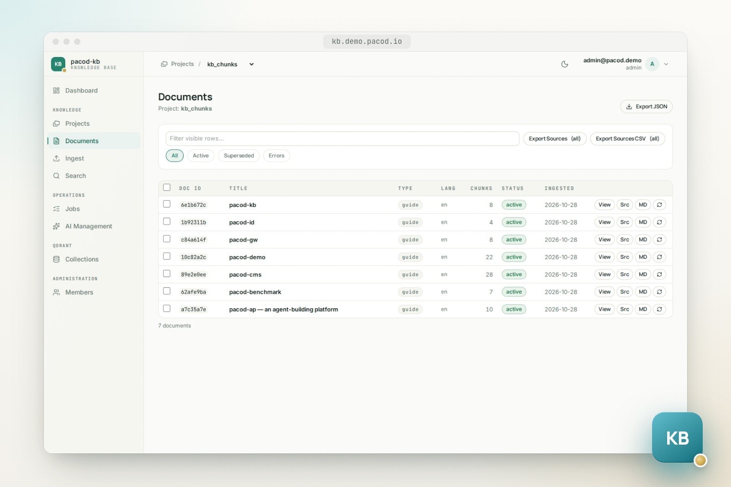The height and width of the screenshot is (487, 731).
Task: Select all documents with header checkbox
Action: pos(167,187)
